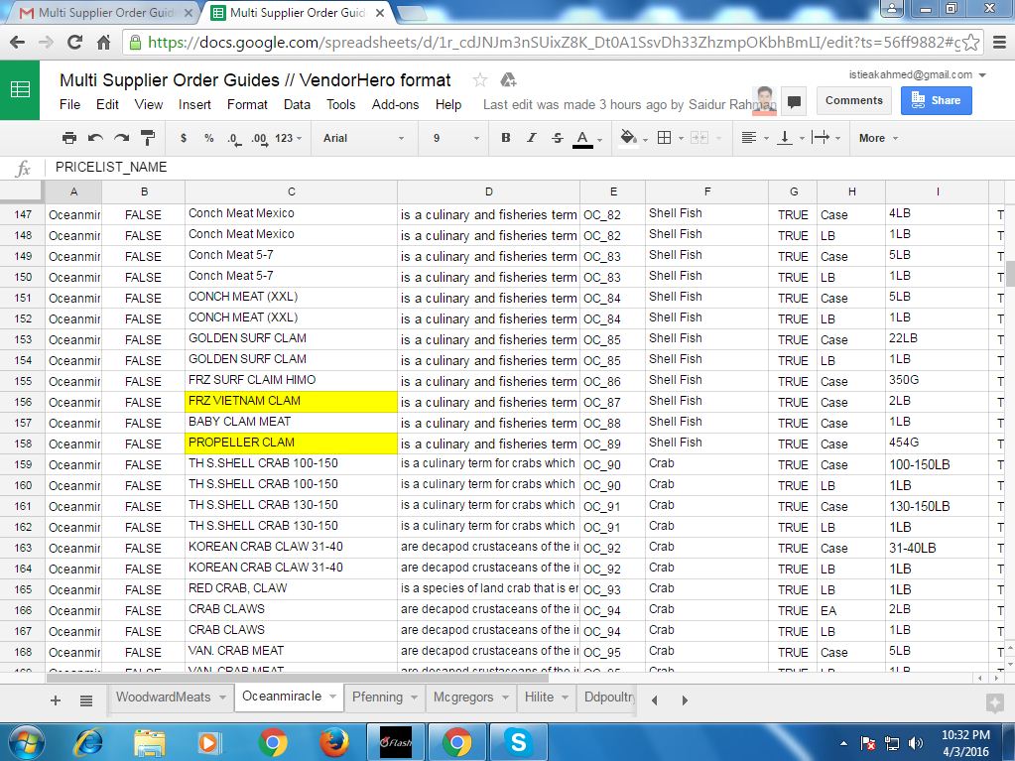Go back in Chrome

[x=18, y=43]
